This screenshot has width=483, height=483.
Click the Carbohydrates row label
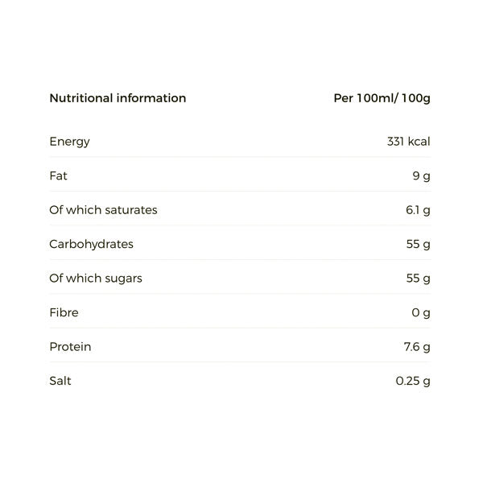(x=91, y=244)
